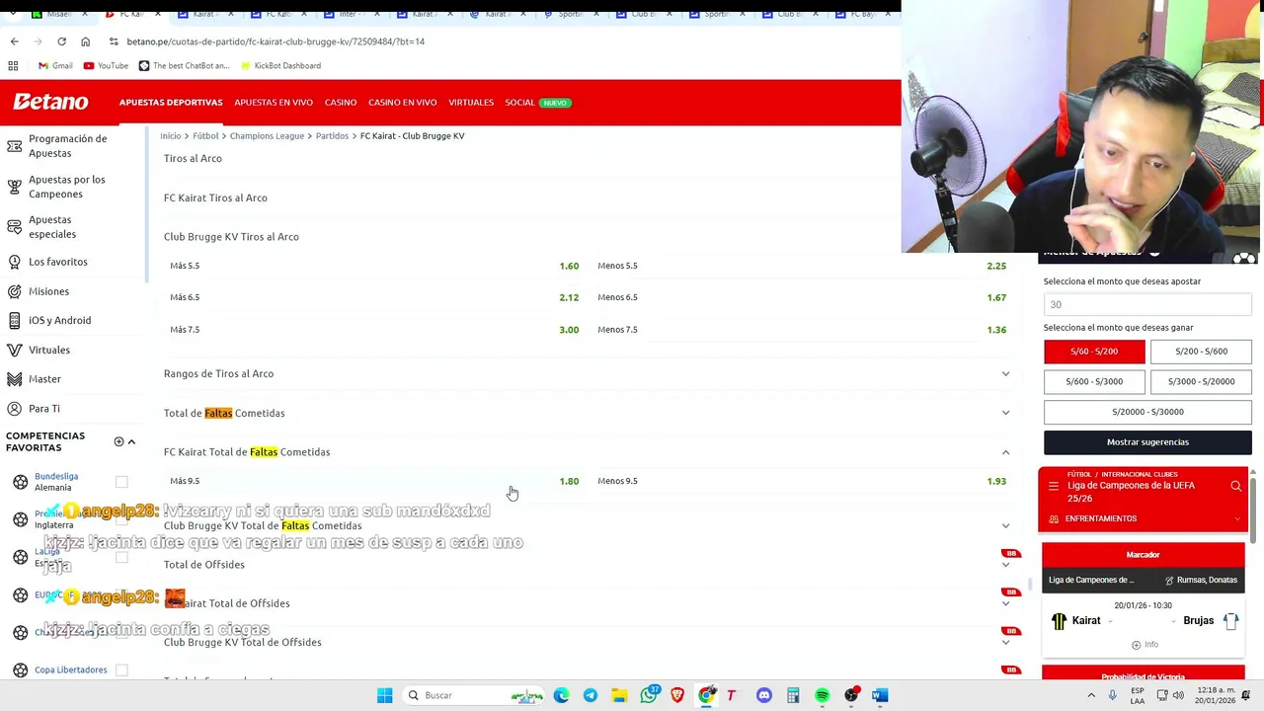Select the S/3000 - S/20000 win range
This screenshot has width=1264, height=711.
1201,381
